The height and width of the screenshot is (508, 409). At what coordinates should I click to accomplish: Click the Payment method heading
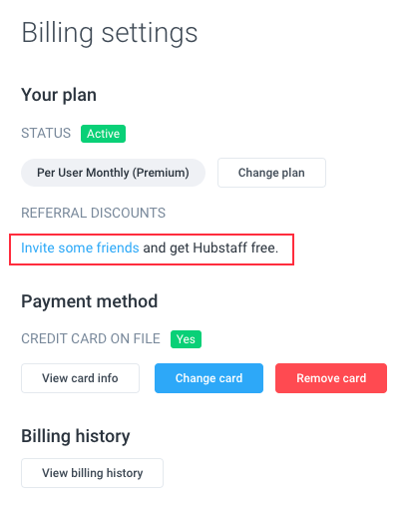tap(90, 301)
